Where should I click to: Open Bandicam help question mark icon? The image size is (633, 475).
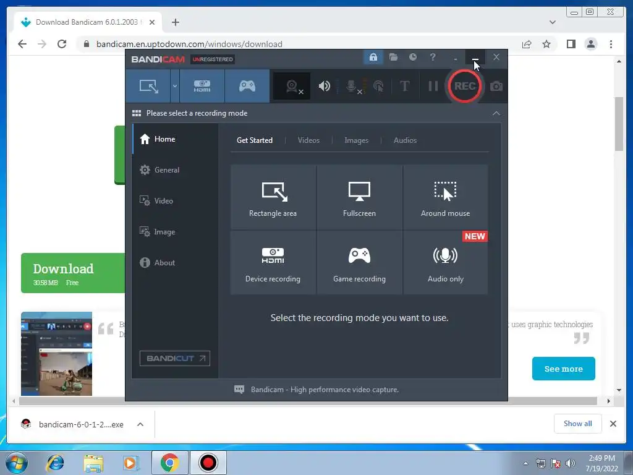coord(432,57)
